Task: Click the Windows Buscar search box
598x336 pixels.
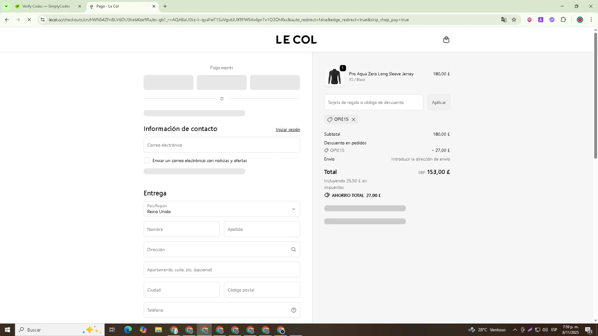Action: point(60,330)
